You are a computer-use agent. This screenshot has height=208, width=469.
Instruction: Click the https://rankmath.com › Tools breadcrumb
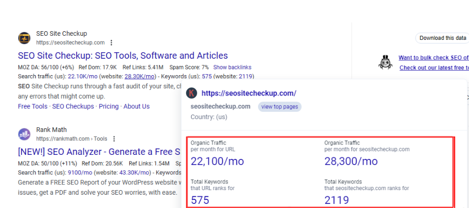tap(72, 139)
